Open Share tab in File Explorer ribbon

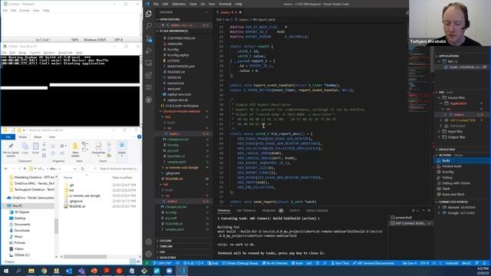click(38, 137)
